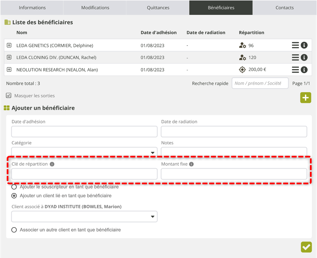Open the hamburger menu for LEDA CLONING DIV. row
The image size is (317, 258).
(295, 57)
